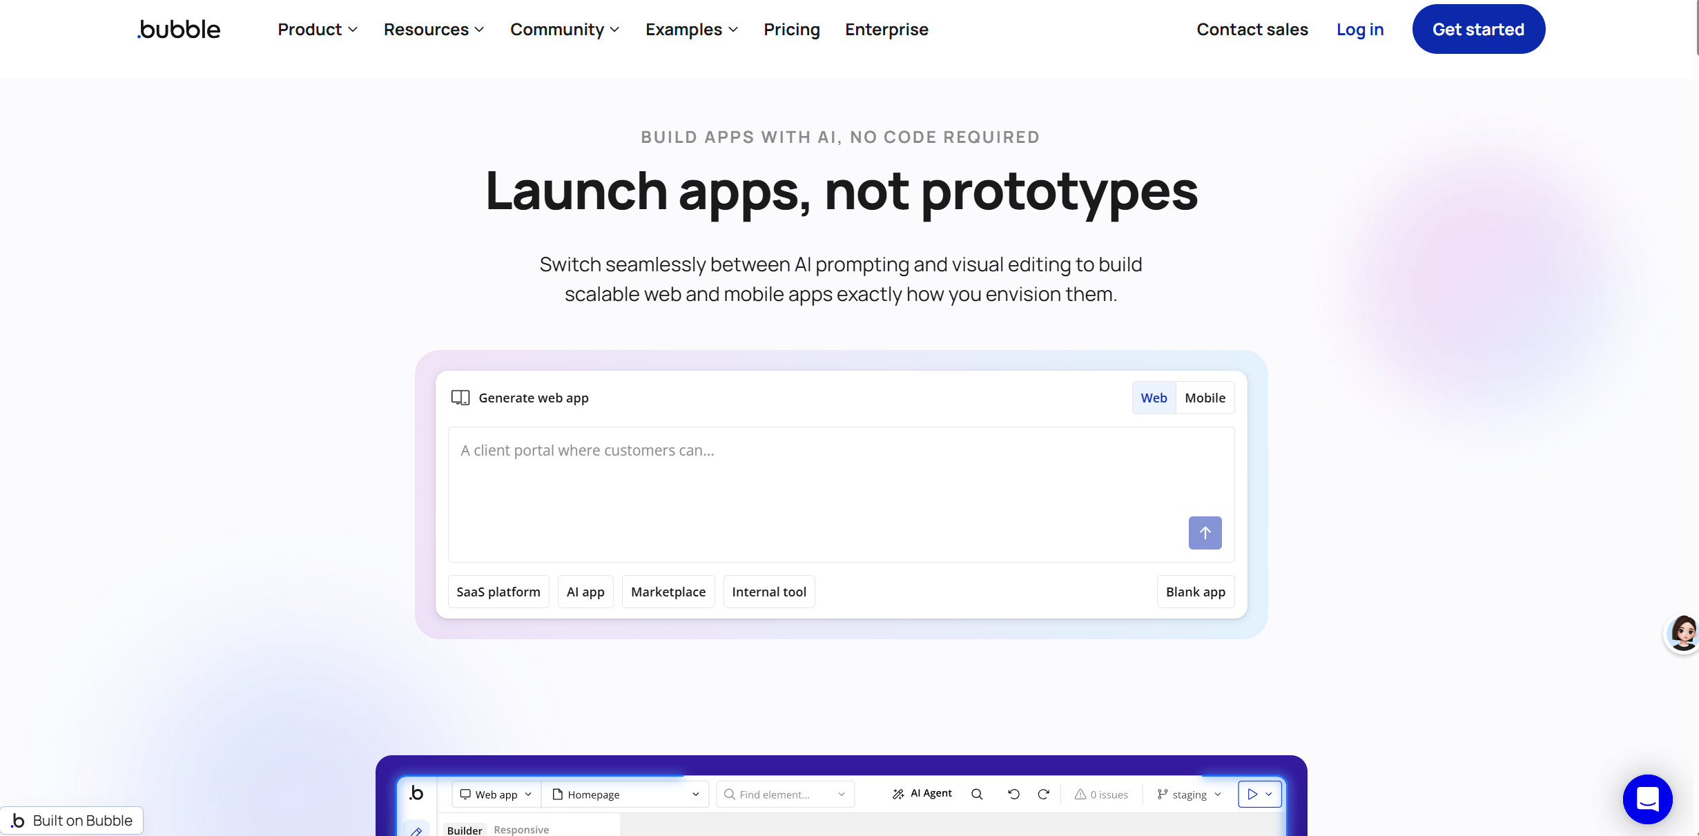The image size is (1699, 836).
Task: Open the AI Agent wand tool
Action: [x=922, y=794]
